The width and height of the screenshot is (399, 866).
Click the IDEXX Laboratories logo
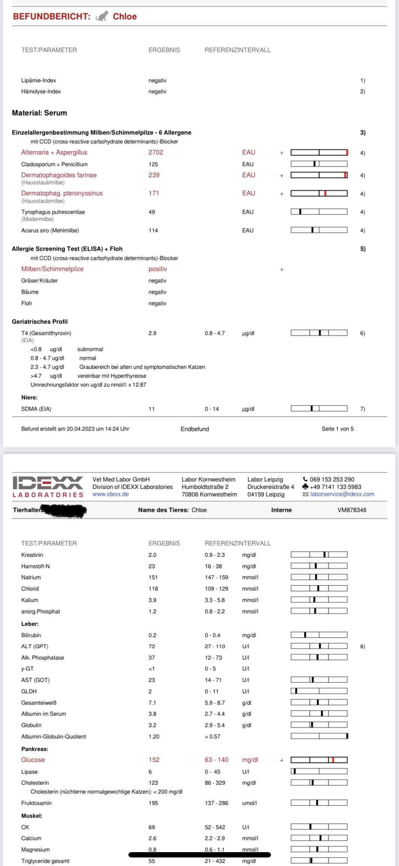(48, 487)
